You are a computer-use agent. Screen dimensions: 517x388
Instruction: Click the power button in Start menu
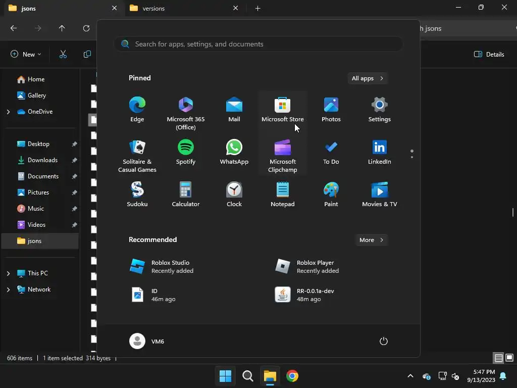click(x=384, y=341)
